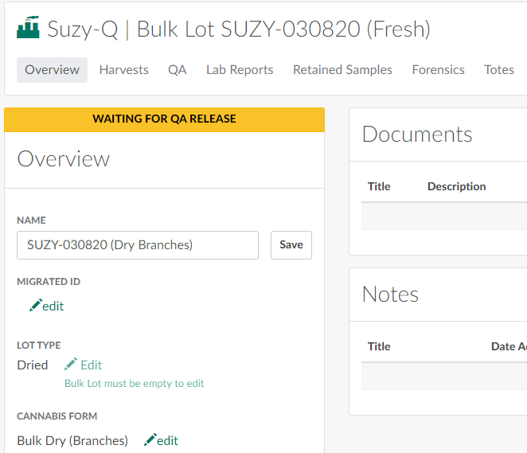Click the edit pencil next to Bulk Dry (Branches)

pyautogui.click(x=150, y=440)
